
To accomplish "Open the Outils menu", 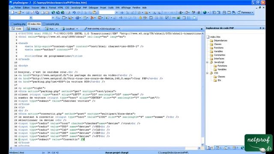I will click(111, 8).
